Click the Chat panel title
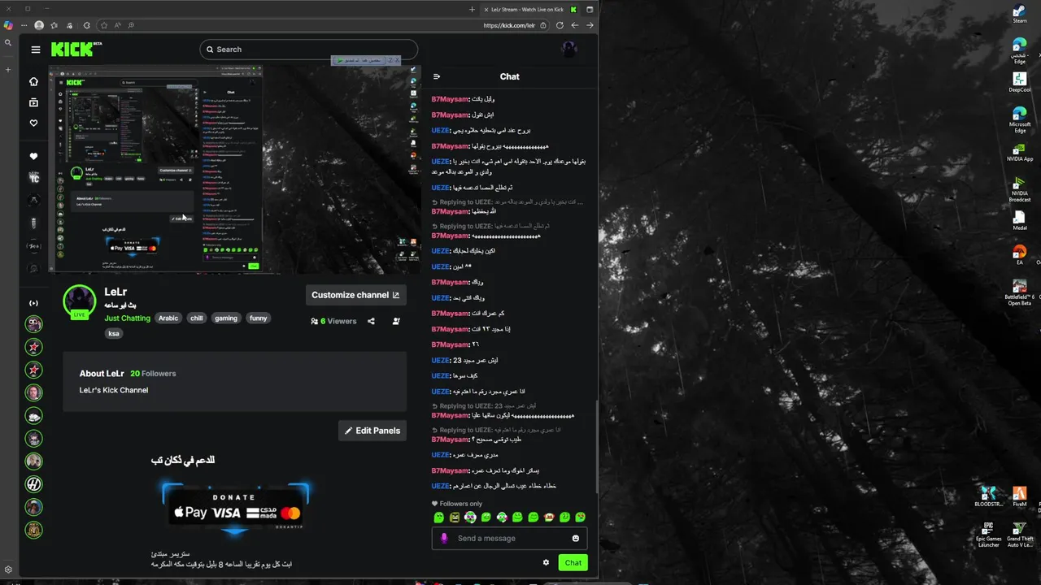1041x585 pixels. click(510, 76)
